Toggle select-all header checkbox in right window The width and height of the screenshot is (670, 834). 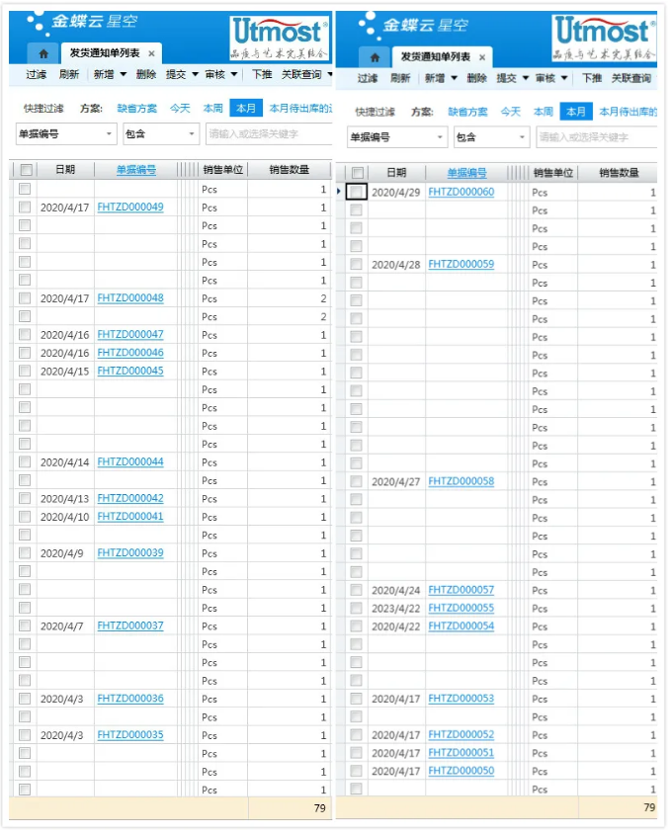tap(358, 173)
